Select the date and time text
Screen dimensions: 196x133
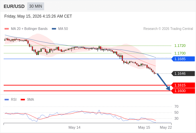tap(38, 16)
